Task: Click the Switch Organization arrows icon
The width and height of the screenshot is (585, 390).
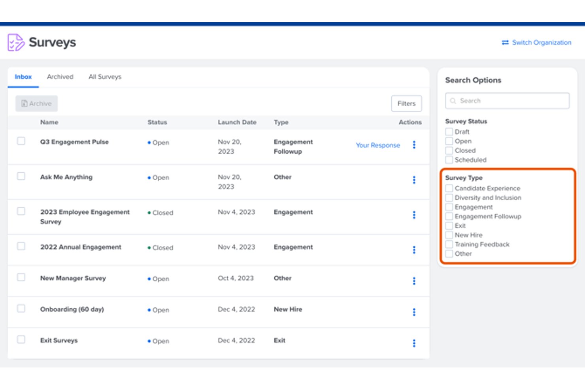Action: [x=505, y=42]
